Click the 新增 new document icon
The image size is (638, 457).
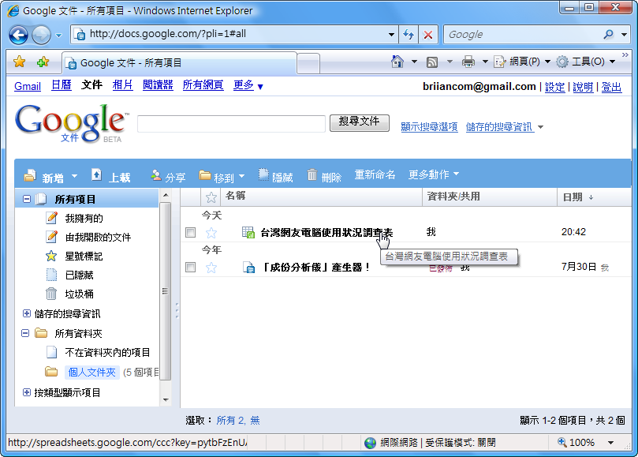(x=30, y=175)
